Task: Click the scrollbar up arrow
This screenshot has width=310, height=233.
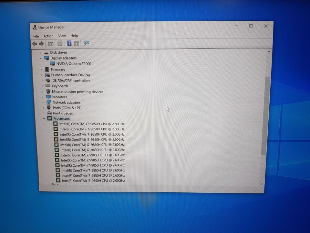Action: pyautogui.click(x=269, y=51)
